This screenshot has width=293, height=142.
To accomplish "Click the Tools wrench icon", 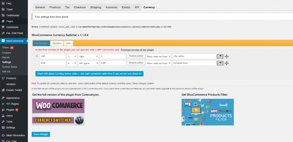I will click(x=3, y=122).
